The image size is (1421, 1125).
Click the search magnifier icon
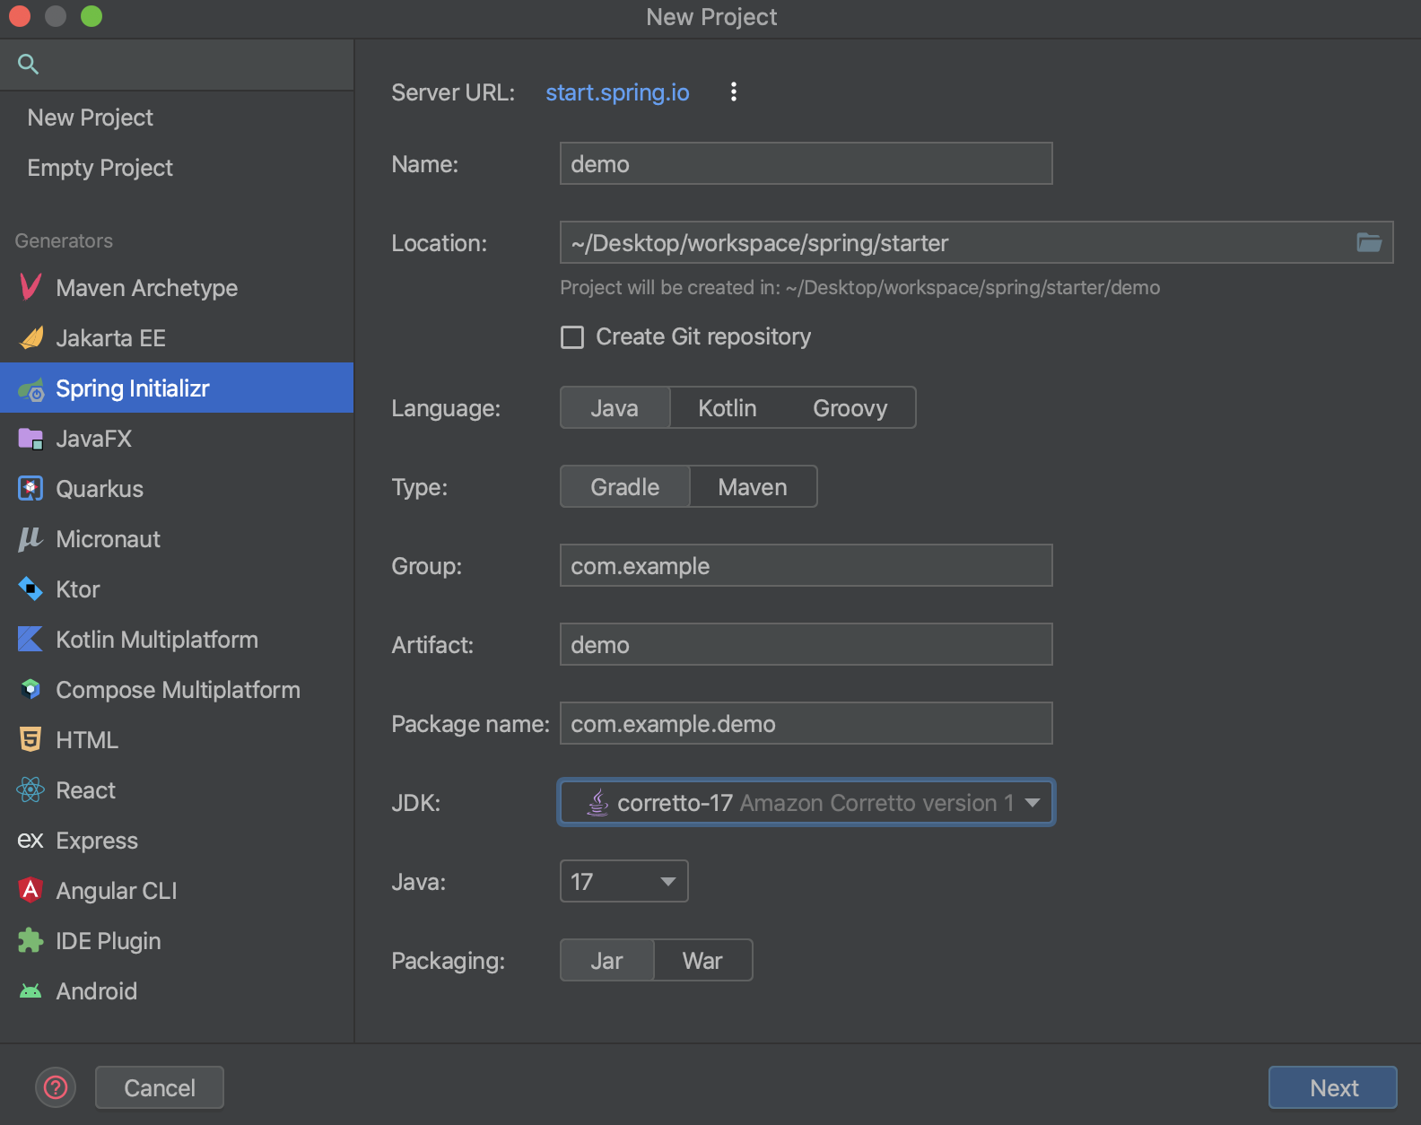click(28, 64)
